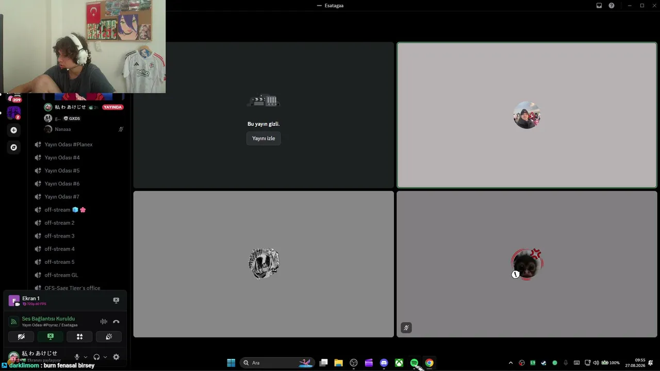Open the purple clapperboard app on taskbar

pos(369,363)
